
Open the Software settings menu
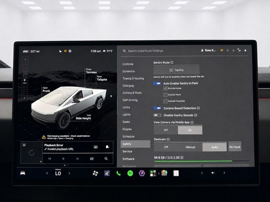[x=128, y=159]
